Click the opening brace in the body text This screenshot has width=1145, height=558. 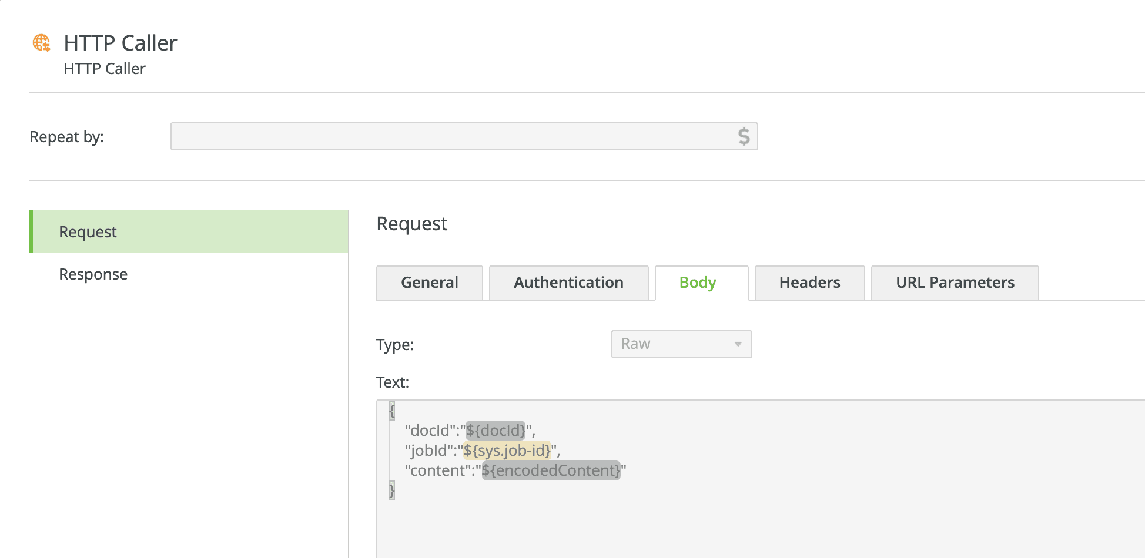click(x=391, y=411)
